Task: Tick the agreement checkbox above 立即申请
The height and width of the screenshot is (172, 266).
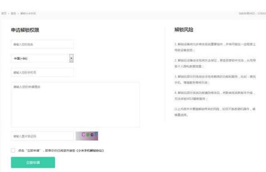Action: (x=13, y=150)
